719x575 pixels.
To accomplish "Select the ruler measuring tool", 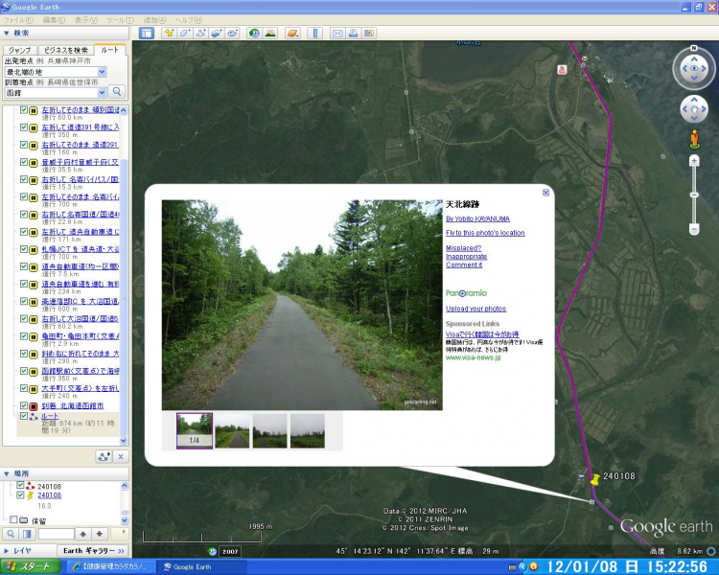I will tap(313, 33).
